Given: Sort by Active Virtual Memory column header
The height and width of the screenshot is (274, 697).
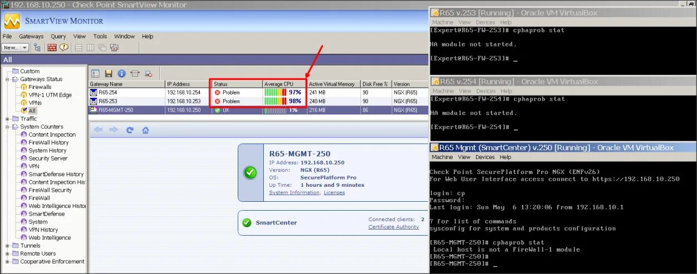Looking at the screenshot, I should click(x=333, y=84).
